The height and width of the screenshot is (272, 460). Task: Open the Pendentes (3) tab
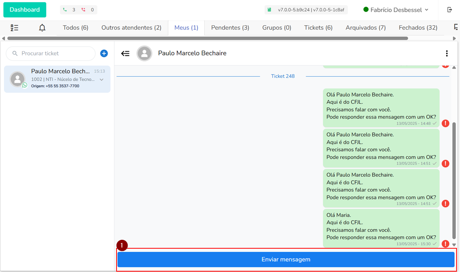coord(230,28)
